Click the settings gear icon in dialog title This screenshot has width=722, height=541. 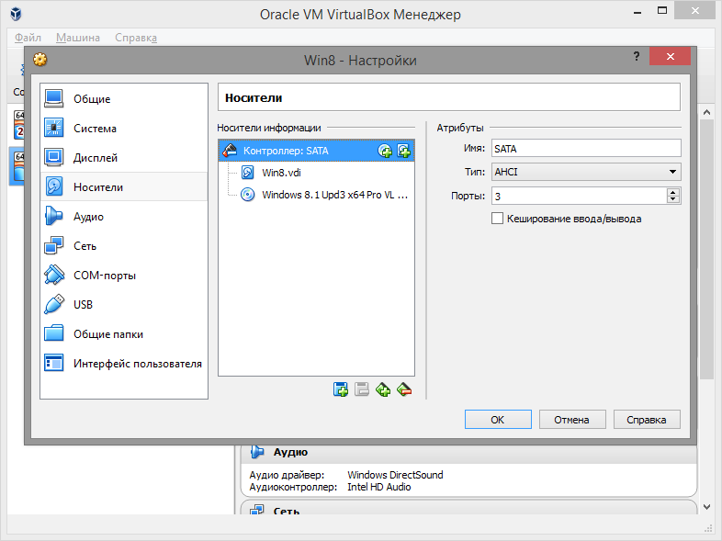click(40, 60)
